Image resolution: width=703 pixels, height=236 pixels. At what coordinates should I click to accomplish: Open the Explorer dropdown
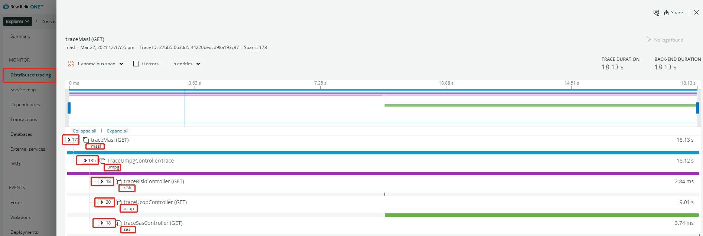(17, 22)
